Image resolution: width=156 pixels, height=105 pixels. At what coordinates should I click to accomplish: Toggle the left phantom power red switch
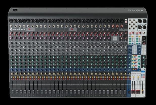pos(29,29)
